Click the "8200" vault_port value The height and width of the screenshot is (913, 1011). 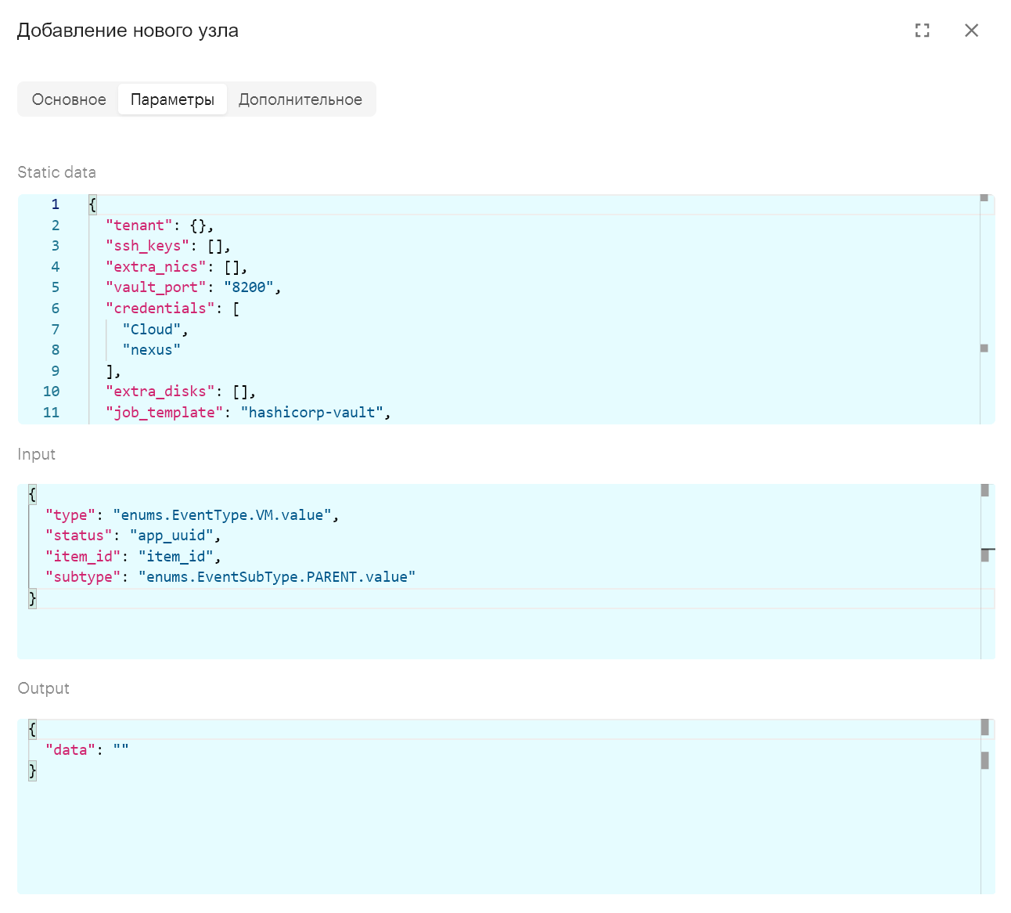click(249, 287)
